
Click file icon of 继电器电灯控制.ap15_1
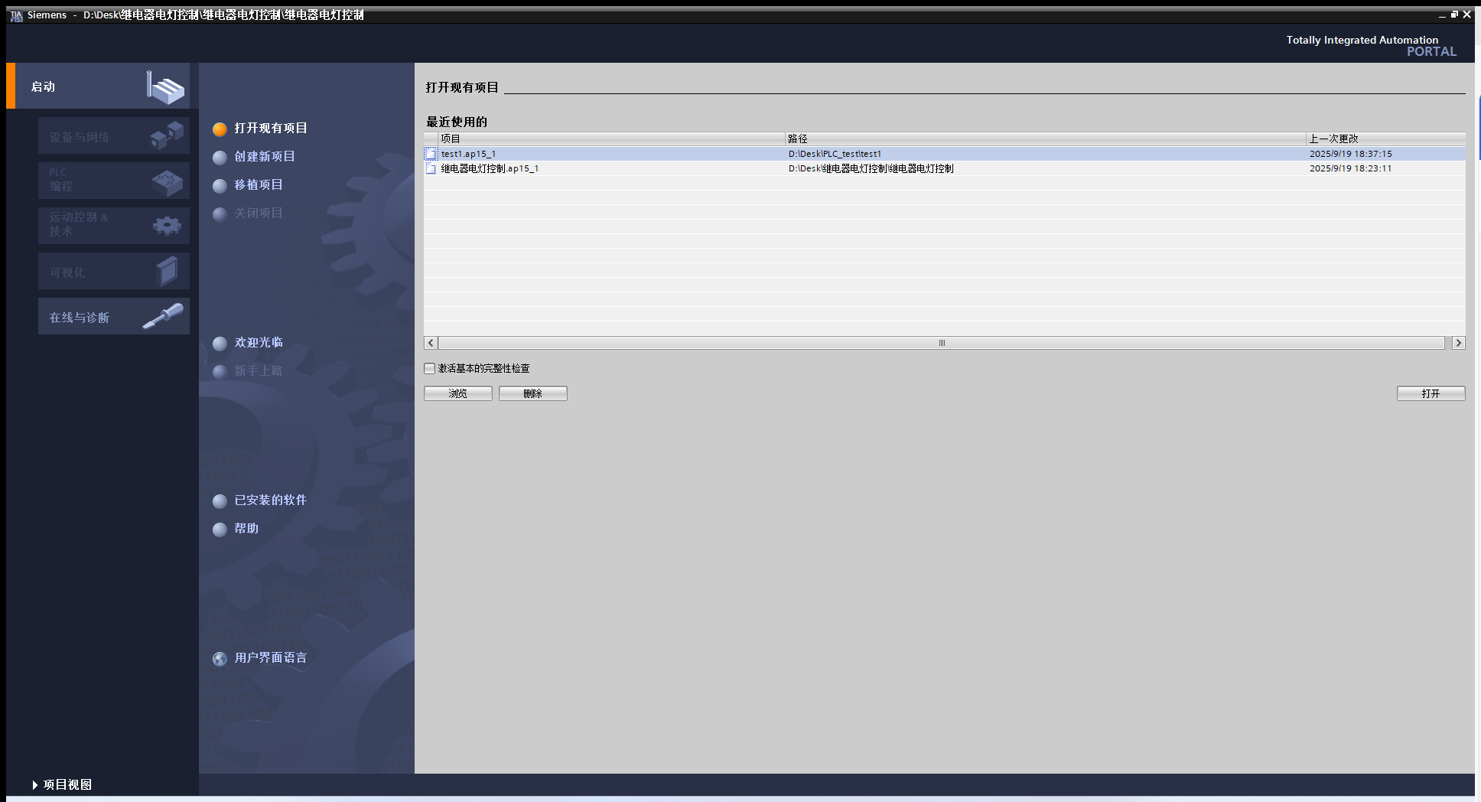431,168
